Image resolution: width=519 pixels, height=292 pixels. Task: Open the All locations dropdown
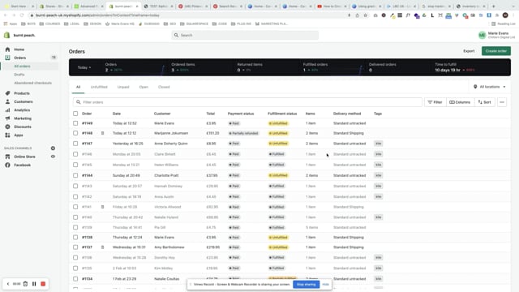pyautogui.click(x=490, y=87)
